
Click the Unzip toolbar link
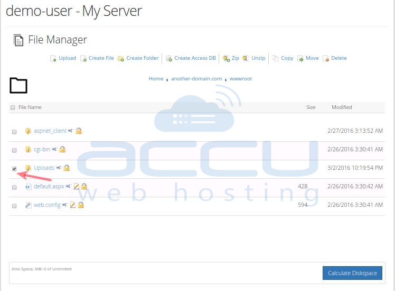(x=258, y=58)
